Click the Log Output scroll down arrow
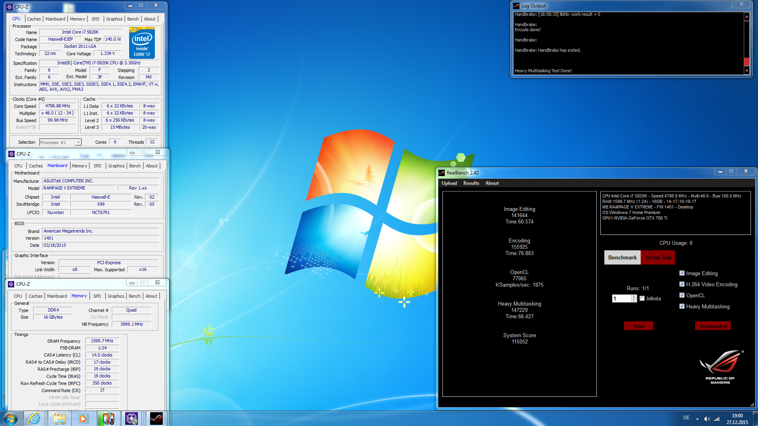Viewport: 758px width, 426px height. [x=747, y=71]
